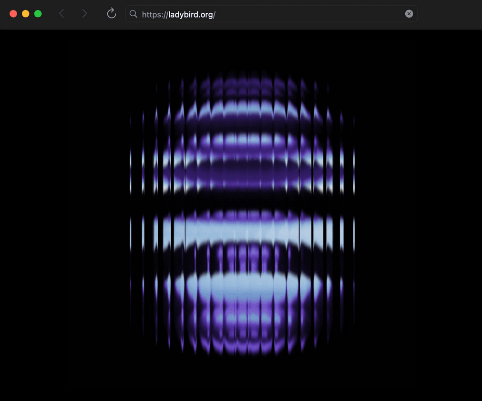Click the bottom purple edge of the graphic

click(242, 347)
